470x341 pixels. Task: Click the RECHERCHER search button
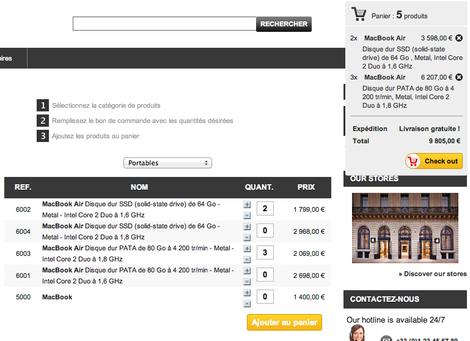pos(284,24)
